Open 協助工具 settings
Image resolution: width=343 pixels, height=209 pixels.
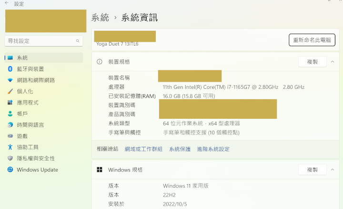click(44, 147)
